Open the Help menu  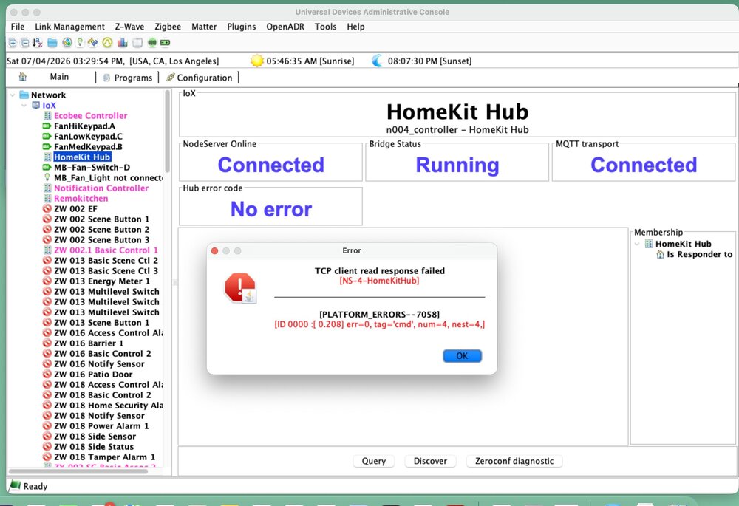point(356,27)
